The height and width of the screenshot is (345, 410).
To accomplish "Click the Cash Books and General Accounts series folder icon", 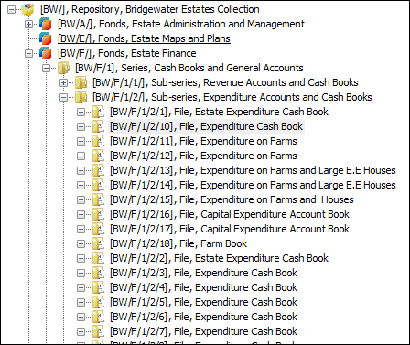I will point(63,68).
